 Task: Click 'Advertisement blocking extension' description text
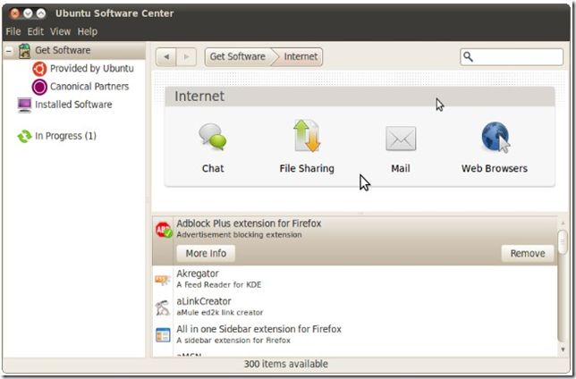pyautogui.click(x=239, y=235)
